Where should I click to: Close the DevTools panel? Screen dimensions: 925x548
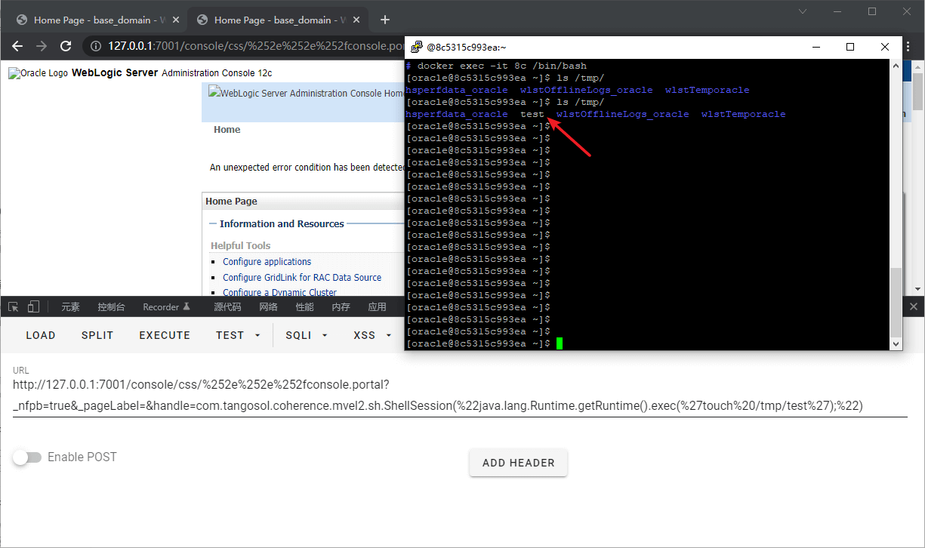tap(913, 306)
